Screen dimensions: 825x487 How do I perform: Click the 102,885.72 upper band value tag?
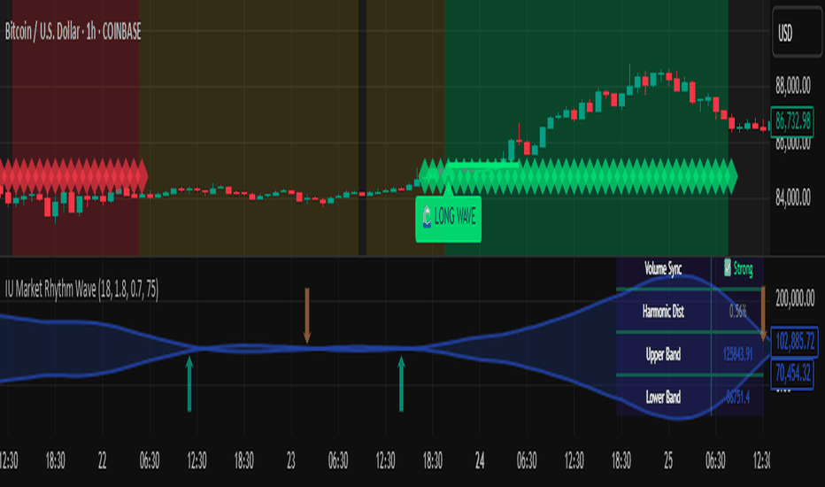pos(795,342)
